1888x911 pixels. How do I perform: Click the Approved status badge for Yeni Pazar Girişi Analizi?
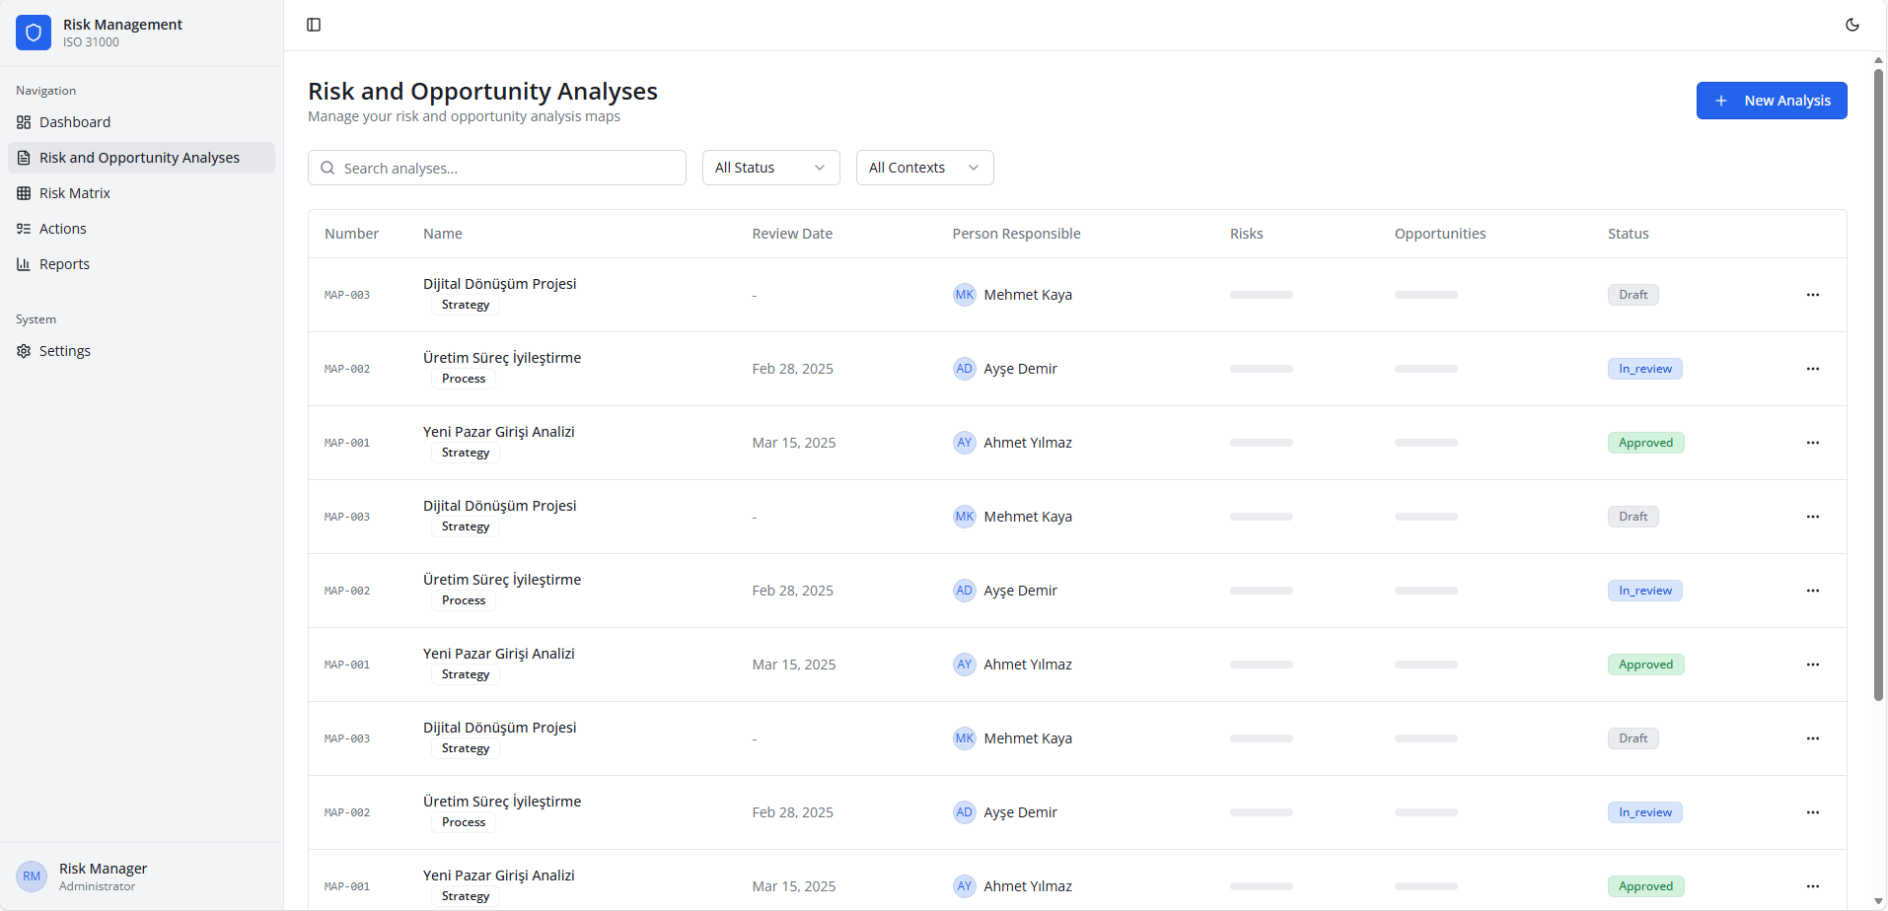click(x=1644, y=442)
